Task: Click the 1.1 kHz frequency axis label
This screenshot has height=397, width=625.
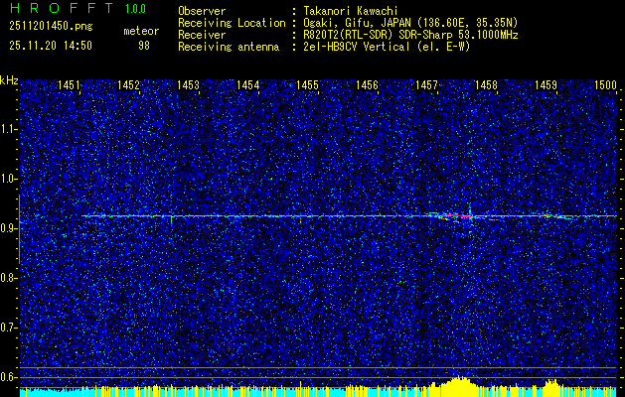Action: pos(8,129)
